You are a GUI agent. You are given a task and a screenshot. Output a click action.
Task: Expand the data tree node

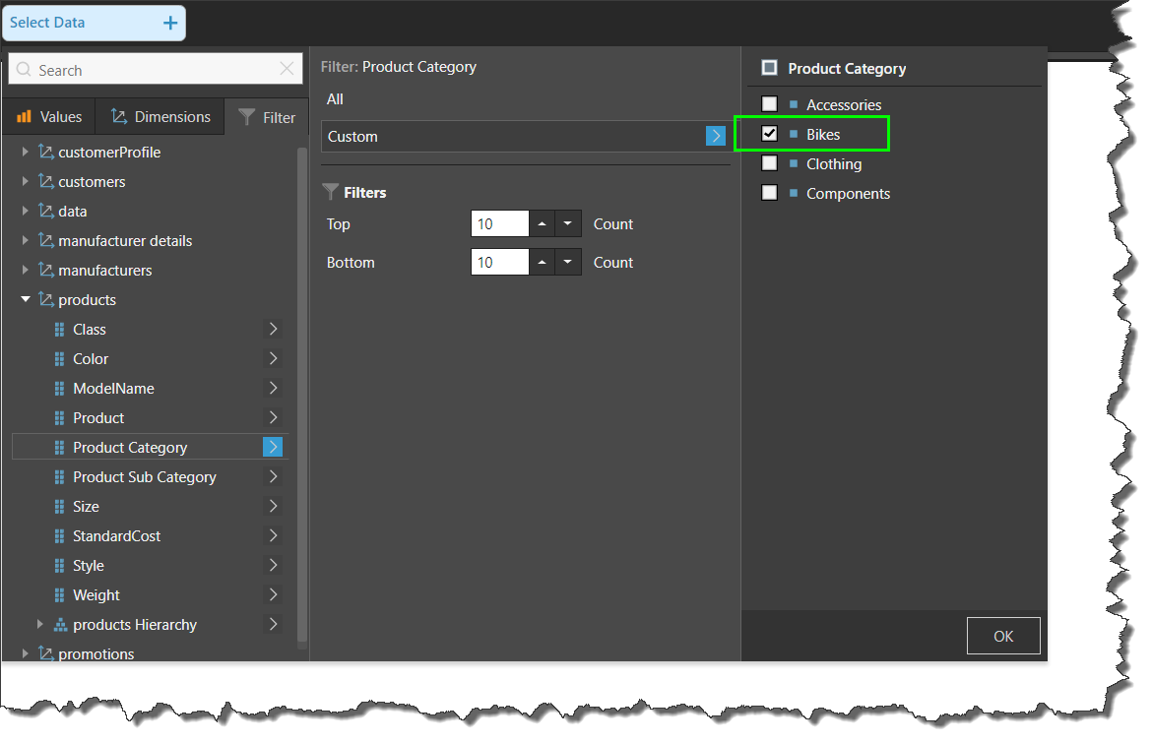click(x=25, y=211)
